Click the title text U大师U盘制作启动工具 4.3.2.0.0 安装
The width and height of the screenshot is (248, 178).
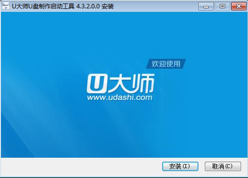coord(63,6)
